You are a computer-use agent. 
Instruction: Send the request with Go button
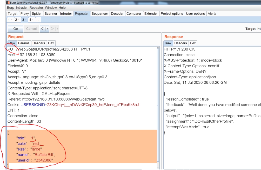[x=16, y=29]
